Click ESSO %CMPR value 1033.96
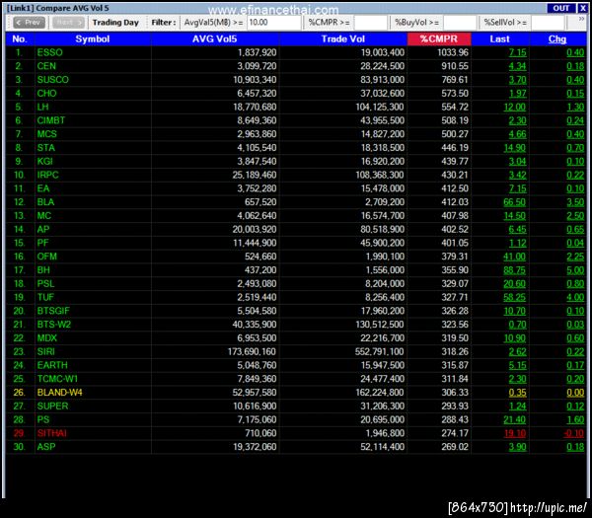This screenshot has height=518, width=592. point(453,52)
